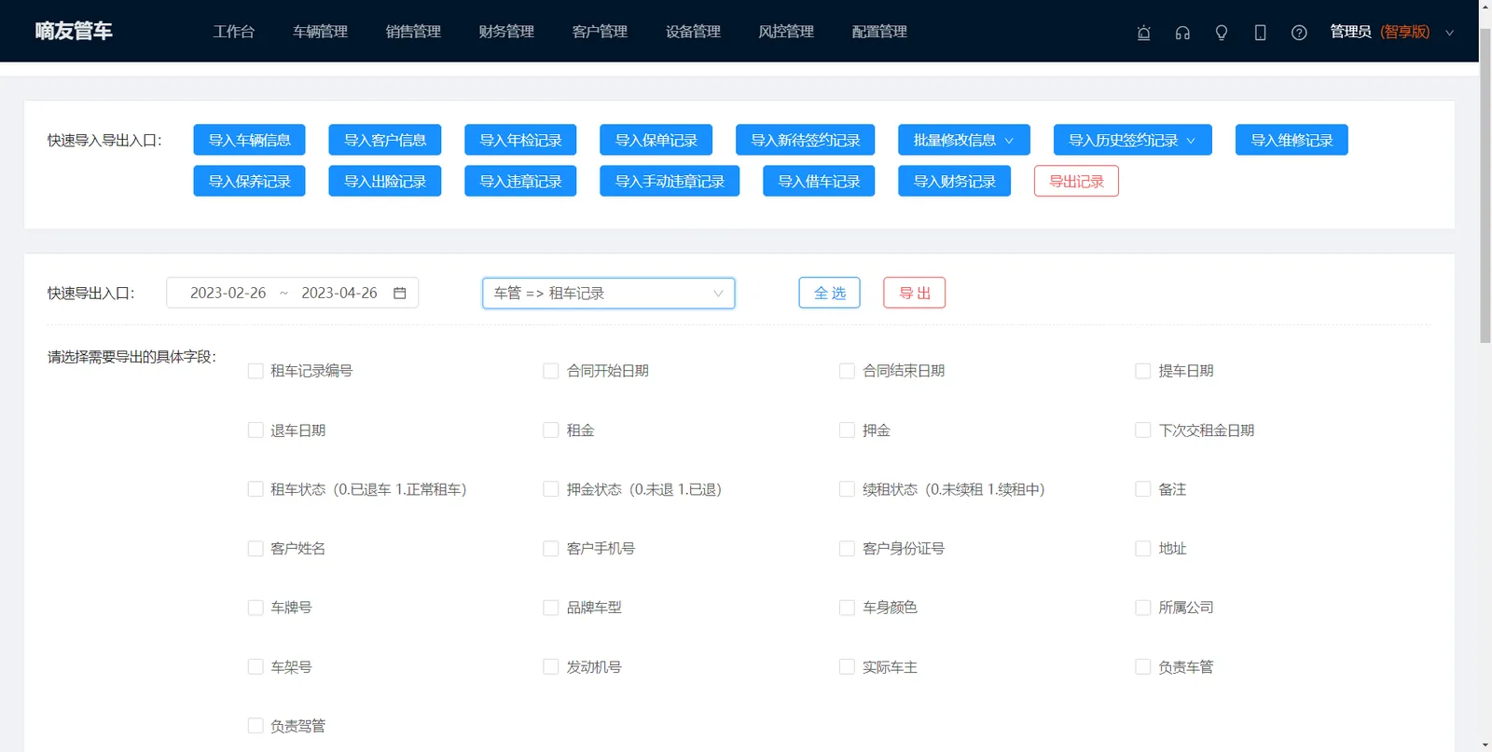Image resolution: width=1492 pixels, height=752 pixels.
Task: Click the headset customer service icon
Action: [x=1182, y=33]
